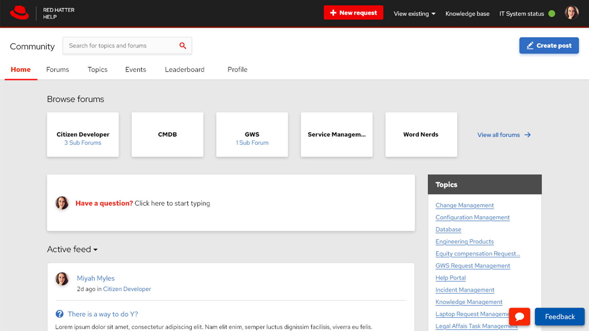
Task: Click the red search magnifier icon
Action: [183, 46]
